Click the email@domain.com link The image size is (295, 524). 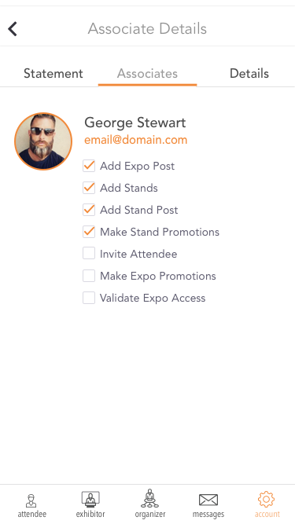point(136,140)
